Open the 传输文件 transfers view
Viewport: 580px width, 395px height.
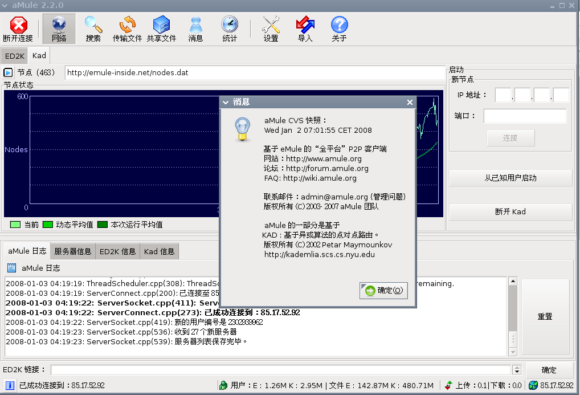(127, 29)
